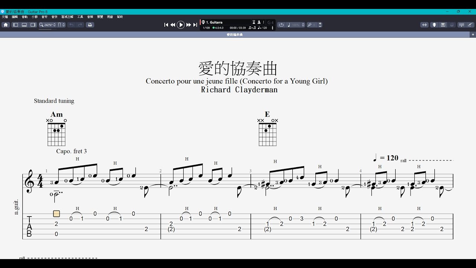Image resolution: width=476 pixels, height=268 pixels.
Task: Toggle the count-in hourglass icon
Action: click(x=254, y=22)
